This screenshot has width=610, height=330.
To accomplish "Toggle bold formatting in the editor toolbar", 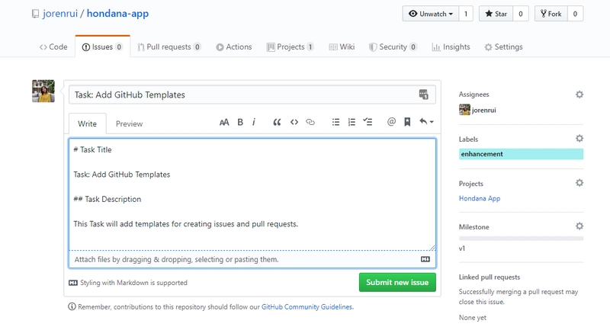I will coord(240,122).
